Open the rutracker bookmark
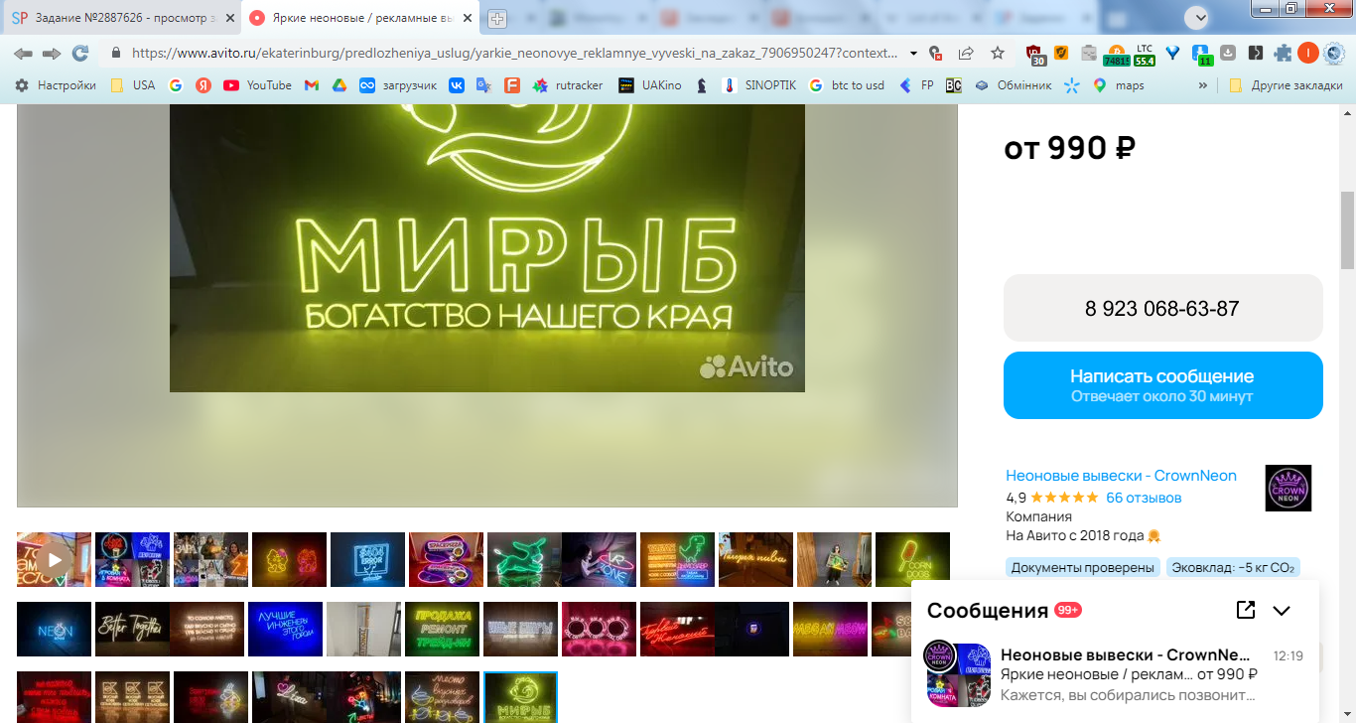 pyautogui.click(x=568, y=85)
